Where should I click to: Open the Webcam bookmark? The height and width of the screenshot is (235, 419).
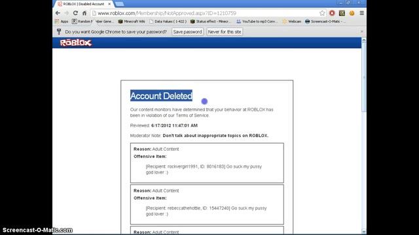click(x=292, y=22)
